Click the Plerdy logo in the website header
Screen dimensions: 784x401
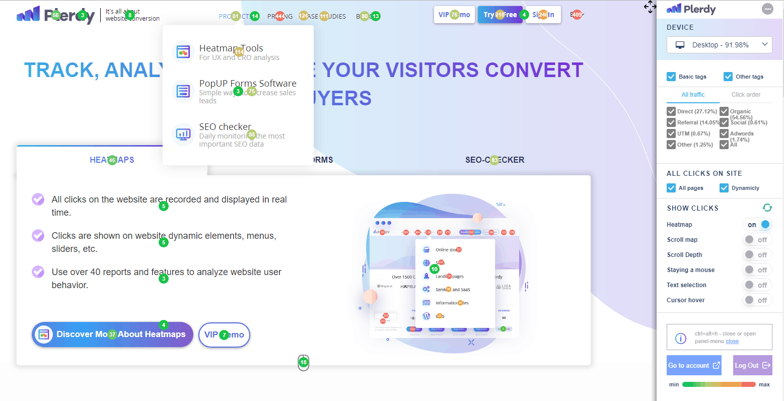55,15
